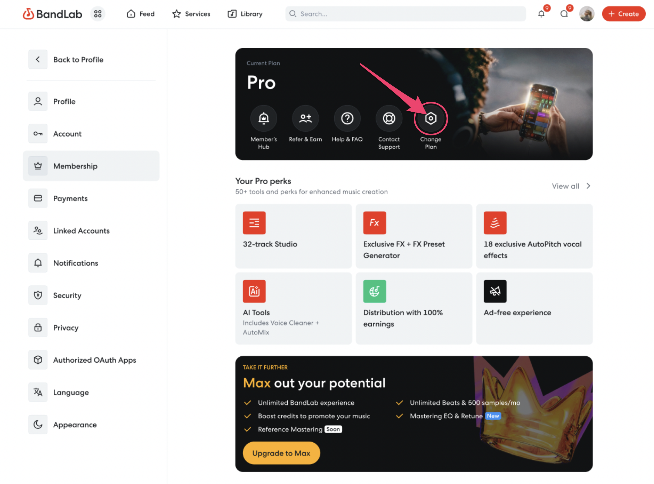Click Upgrade to Max button
The width and height of the screenshot is (654, 484).
click(281, 453)
